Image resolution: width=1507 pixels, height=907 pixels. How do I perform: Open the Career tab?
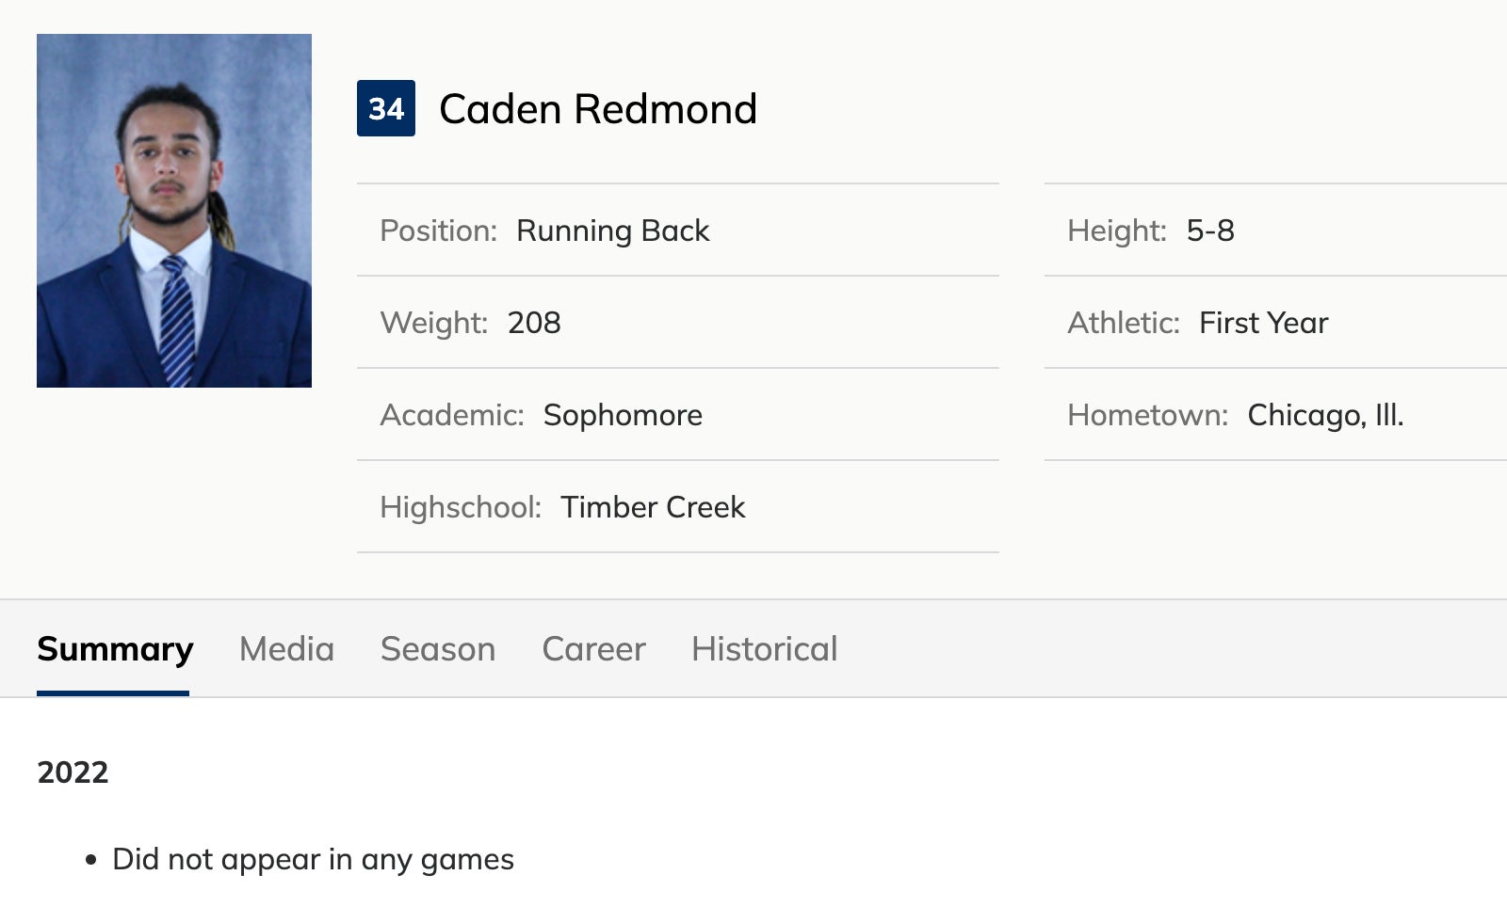pyautogui.click(x=593, y=649)
